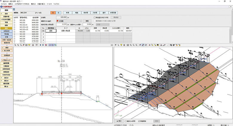Toggle the 横断のみ参照 checkbox

(126, 121)
